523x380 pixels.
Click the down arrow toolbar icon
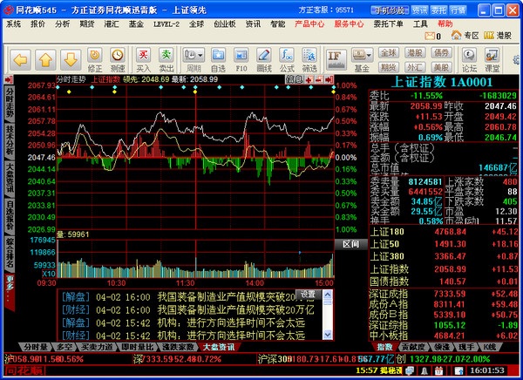[71, 60]
